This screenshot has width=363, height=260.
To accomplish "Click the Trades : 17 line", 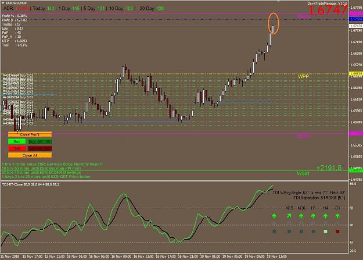I will pos(12,24).
